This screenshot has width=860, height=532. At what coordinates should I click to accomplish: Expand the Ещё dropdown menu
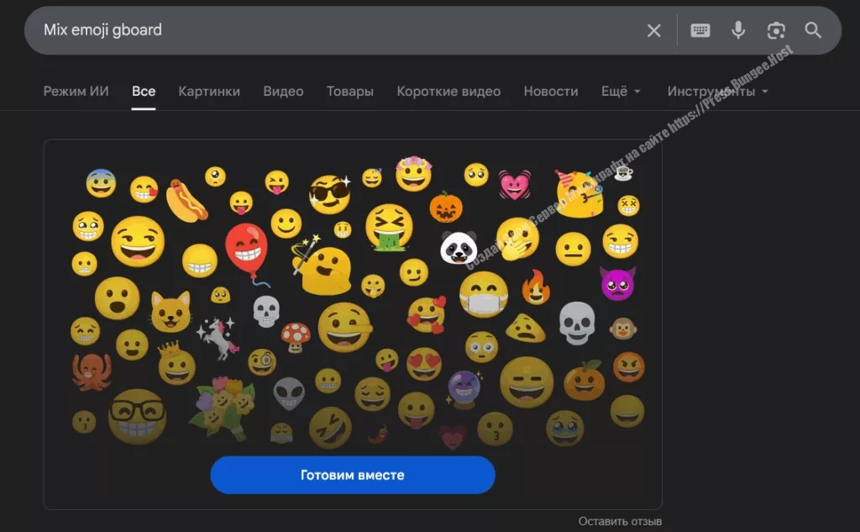(621, 91)
